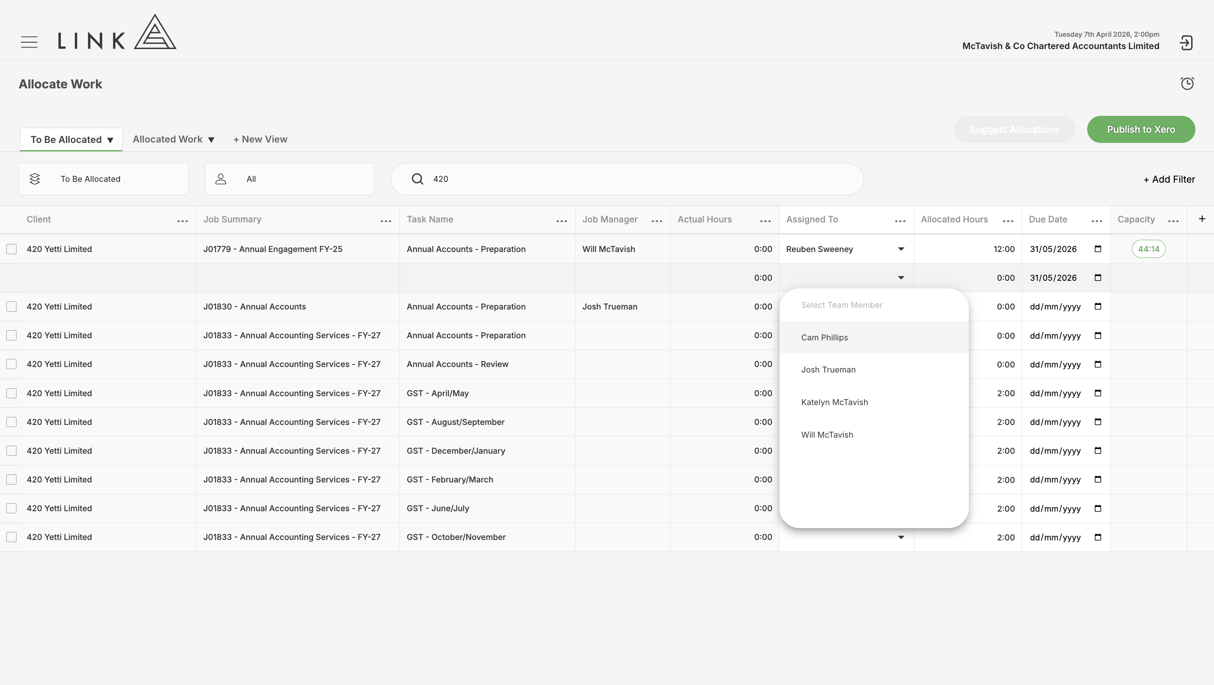Image resolution: width=1214 pixels, height=685 pixels.
Task: Expand Reuben Sweeney assigned-to dropdown
Action: (901, 249)
